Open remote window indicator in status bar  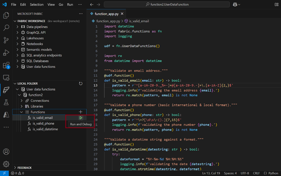4,173
